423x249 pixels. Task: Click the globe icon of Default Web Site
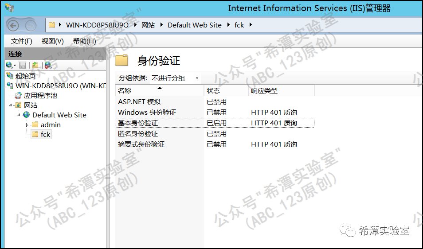click(x=27, y=115)
